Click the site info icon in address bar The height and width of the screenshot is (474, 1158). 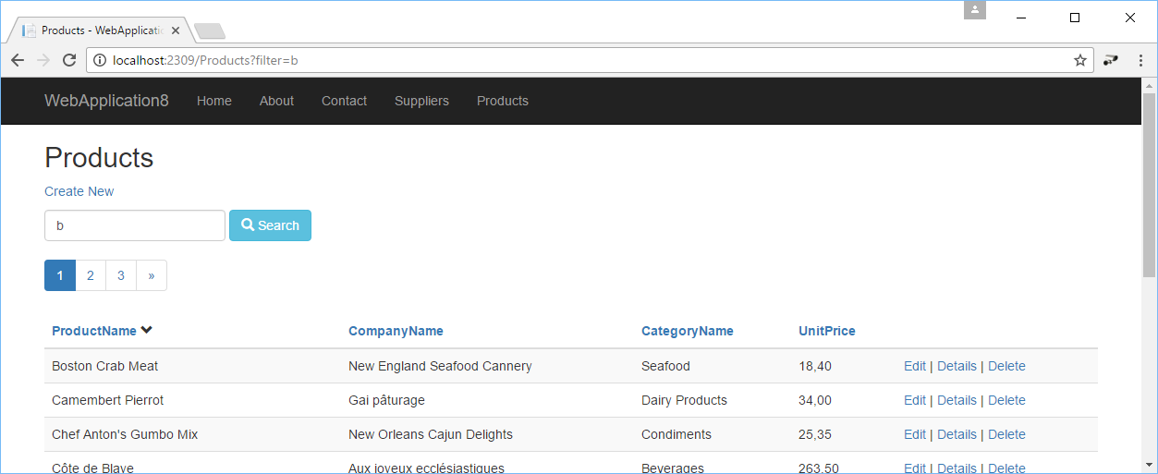tap(100, 60)
